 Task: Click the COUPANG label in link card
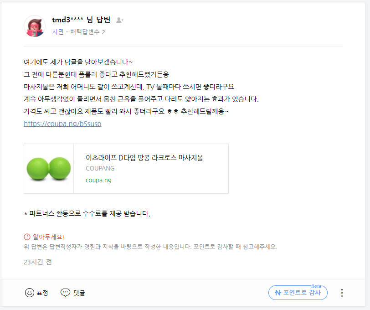tap(100, 168)
